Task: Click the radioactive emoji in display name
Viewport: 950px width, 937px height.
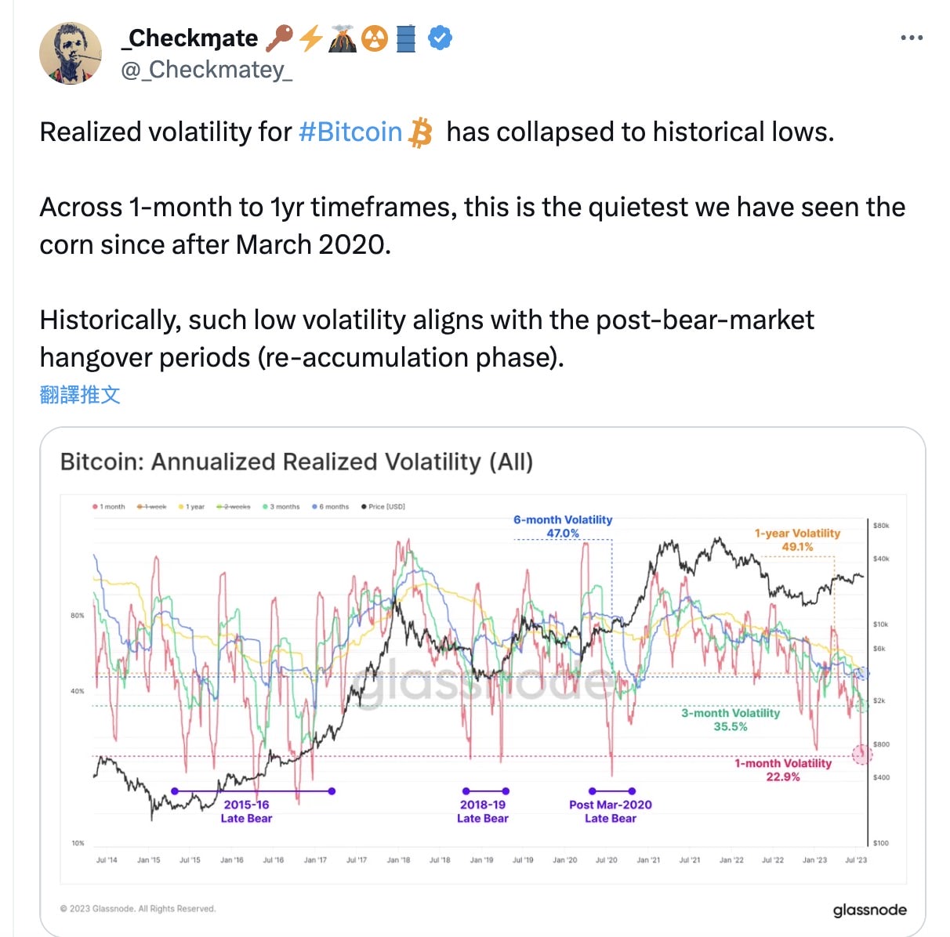Action: tap(375, 38)
